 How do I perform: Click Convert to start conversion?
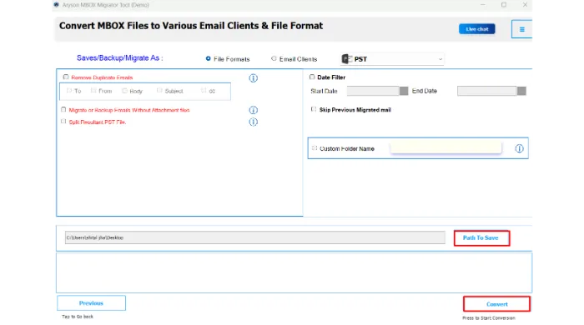pos(497,304)
